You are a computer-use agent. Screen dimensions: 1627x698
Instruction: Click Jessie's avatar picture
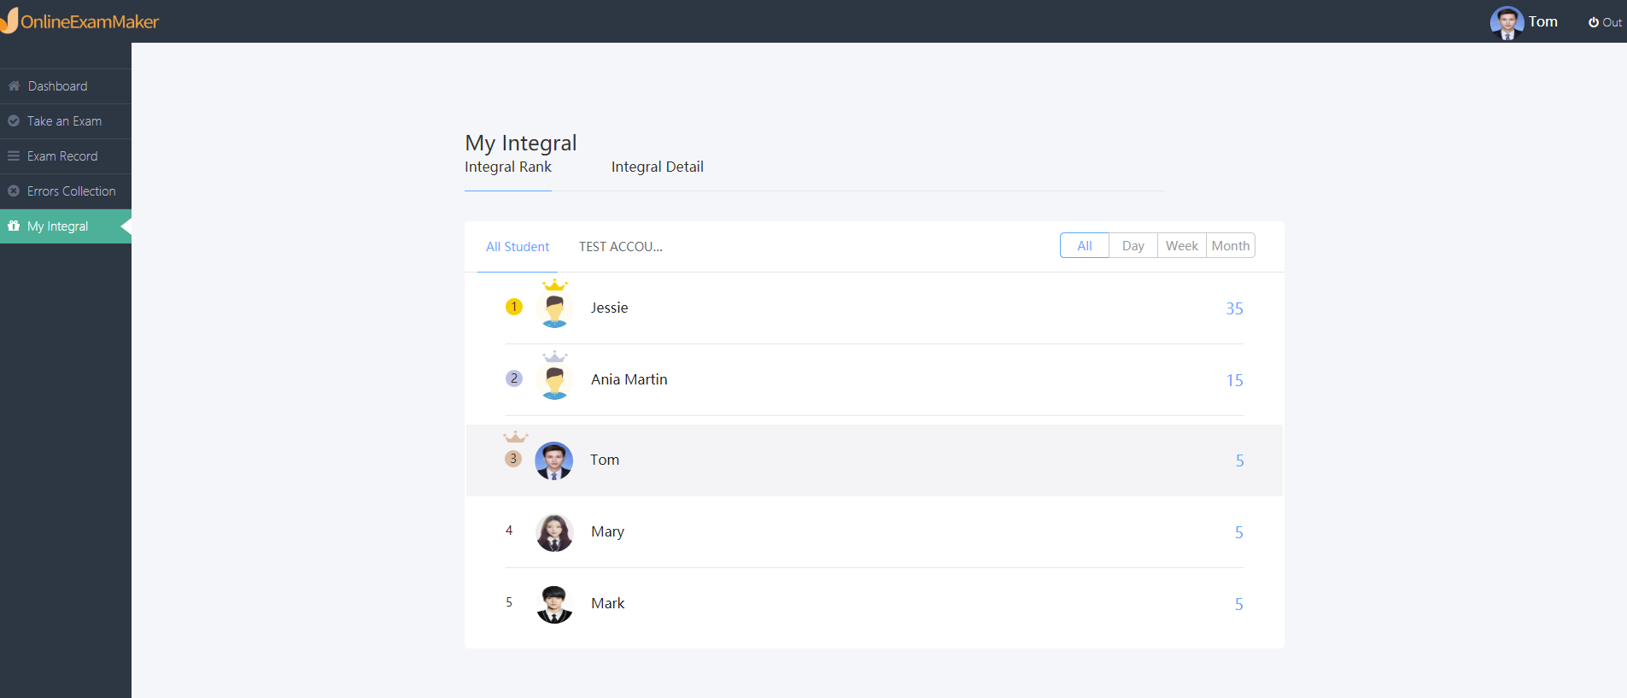(x=555, y=311)
